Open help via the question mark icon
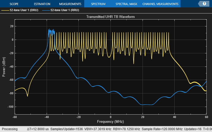This screenshot has width=212, height=132. coord(204,4)
